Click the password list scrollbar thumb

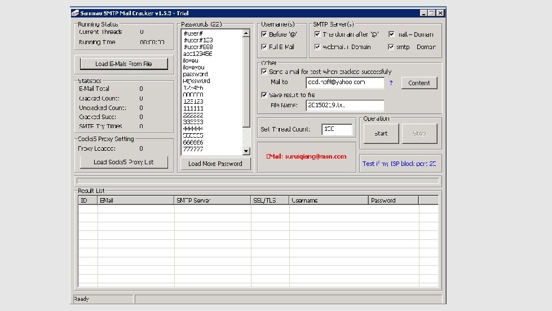click(246, 82)
